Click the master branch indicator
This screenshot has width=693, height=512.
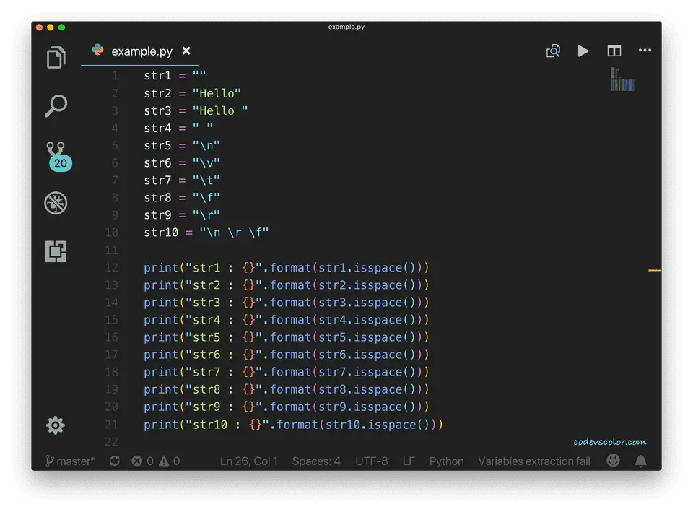[70, 461]
